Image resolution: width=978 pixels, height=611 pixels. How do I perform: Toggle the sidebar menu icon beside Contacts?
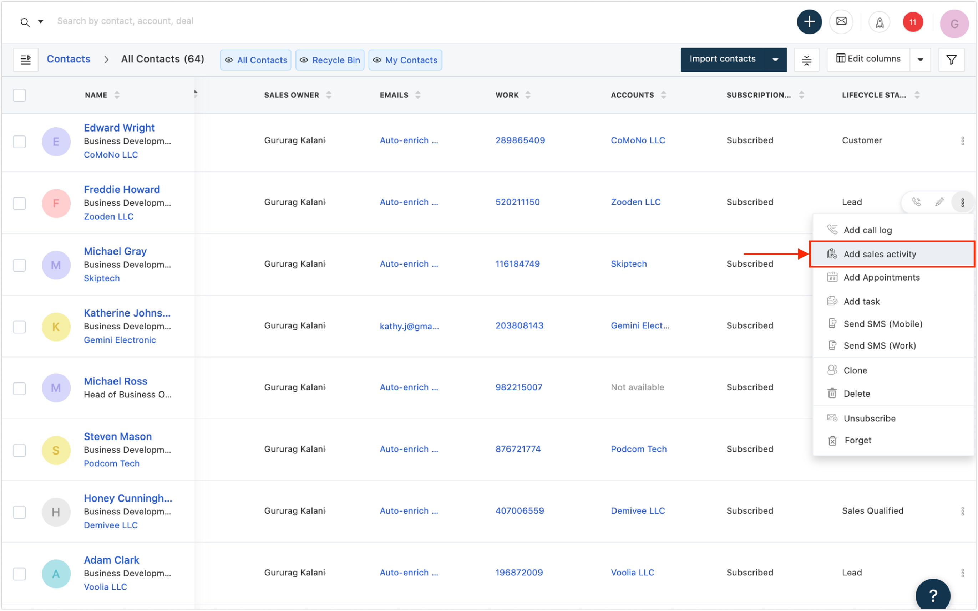click(25, 60)
